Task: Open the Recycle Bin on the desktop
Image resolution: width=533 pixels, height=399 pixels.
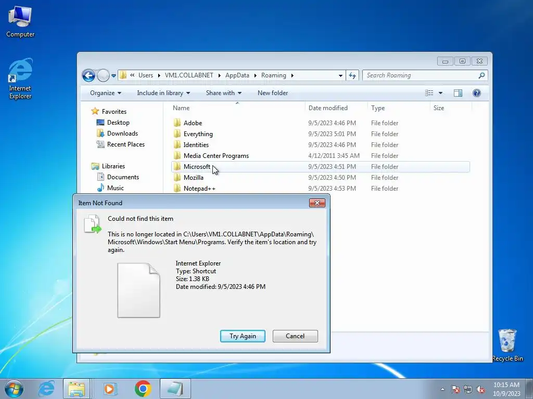Action: (x=507, y=345)
